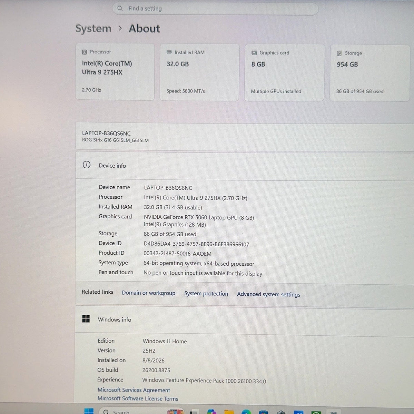Open Microsoft Software License Terms link
This screenshot has height=414, width=414.
[x=138, y=398]
